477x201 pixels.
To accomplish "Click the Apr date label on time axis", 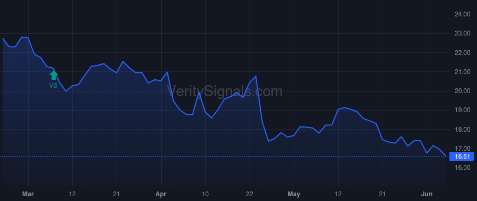I will coord(161,194).
